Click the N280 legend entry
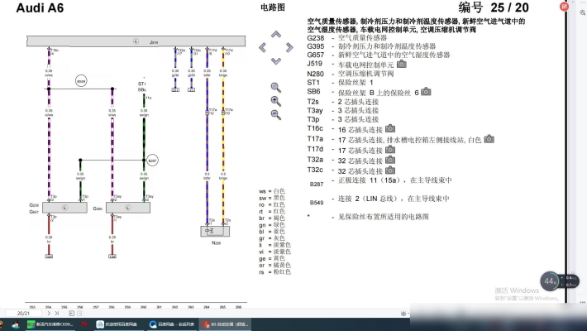The image size is (587, 331). click(351, 74)
